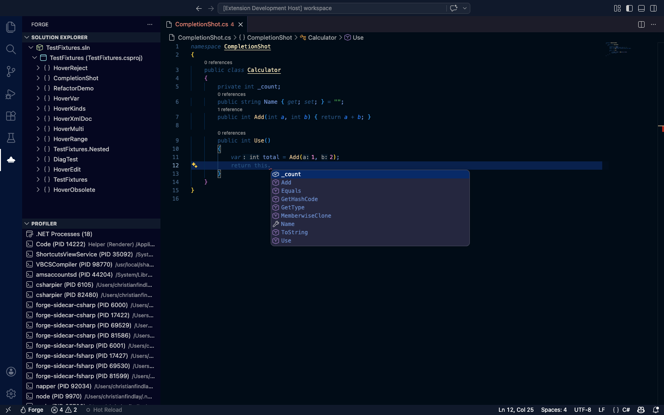
Task: Go back with navigation arrow
Action: [199, 8]
